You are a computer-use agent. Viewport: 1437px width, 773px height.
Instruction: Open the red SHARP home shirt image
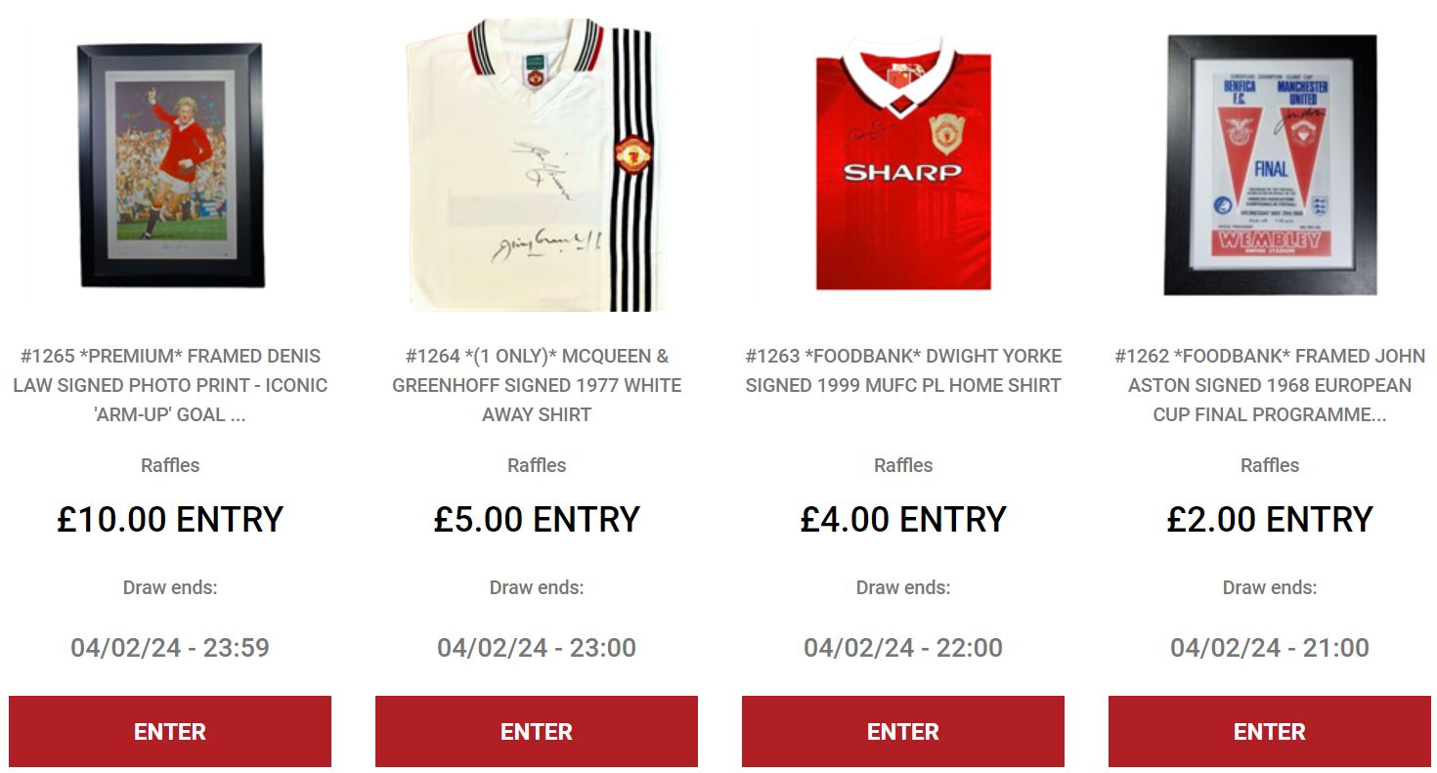pos(903,164)
